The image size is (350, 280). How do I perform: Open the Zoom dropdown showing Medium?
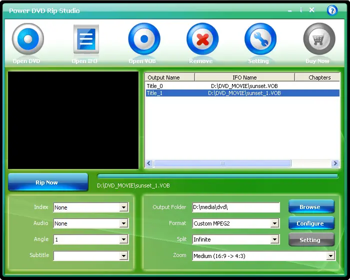coord(330,256)
